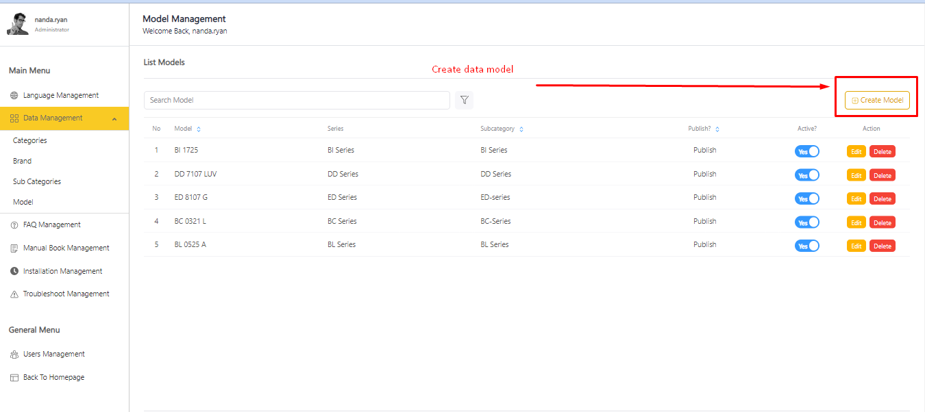Click the Installation Management clock icon
Viewport: 925px width, 412px height.
[x=14, y=272]
